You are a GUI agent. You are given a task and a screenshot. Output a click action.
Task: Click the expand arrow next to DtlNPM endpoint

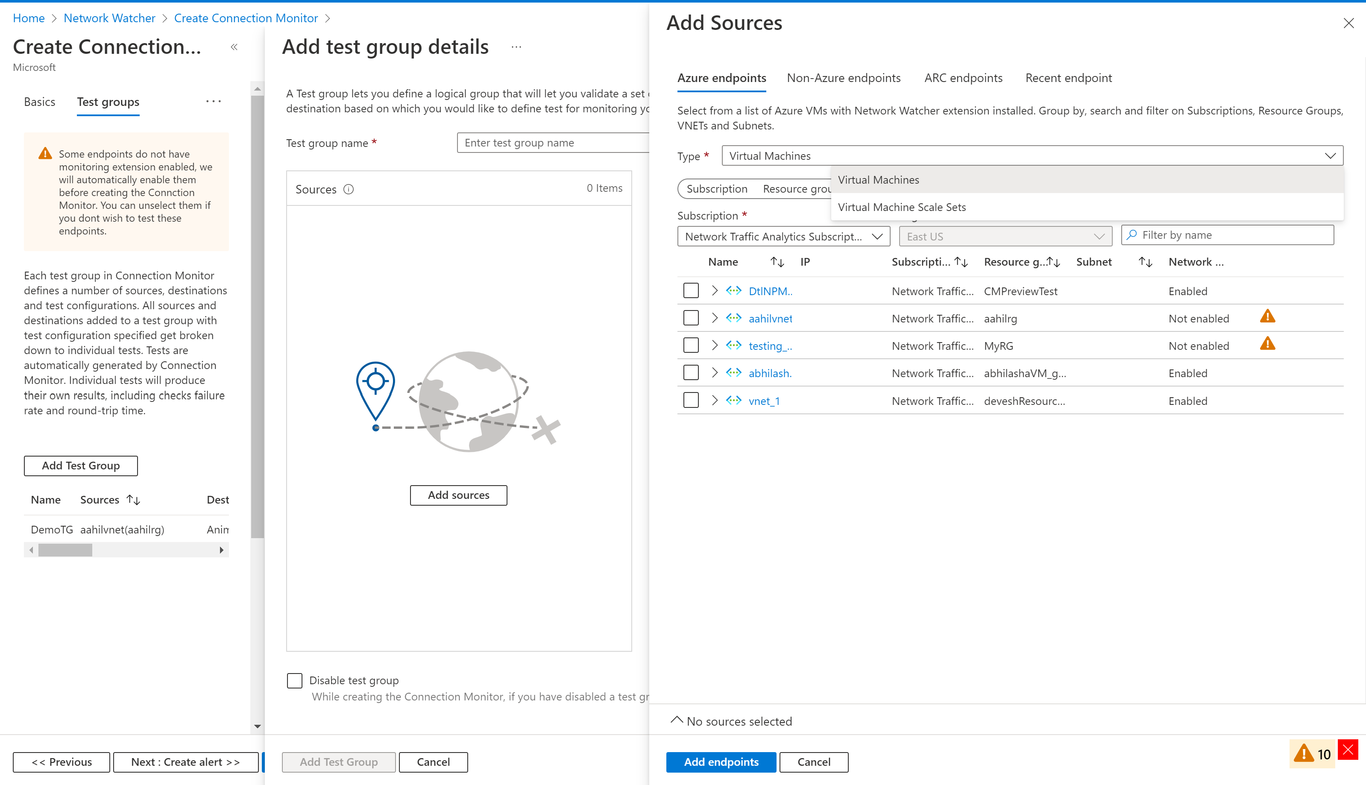point(716,291)
